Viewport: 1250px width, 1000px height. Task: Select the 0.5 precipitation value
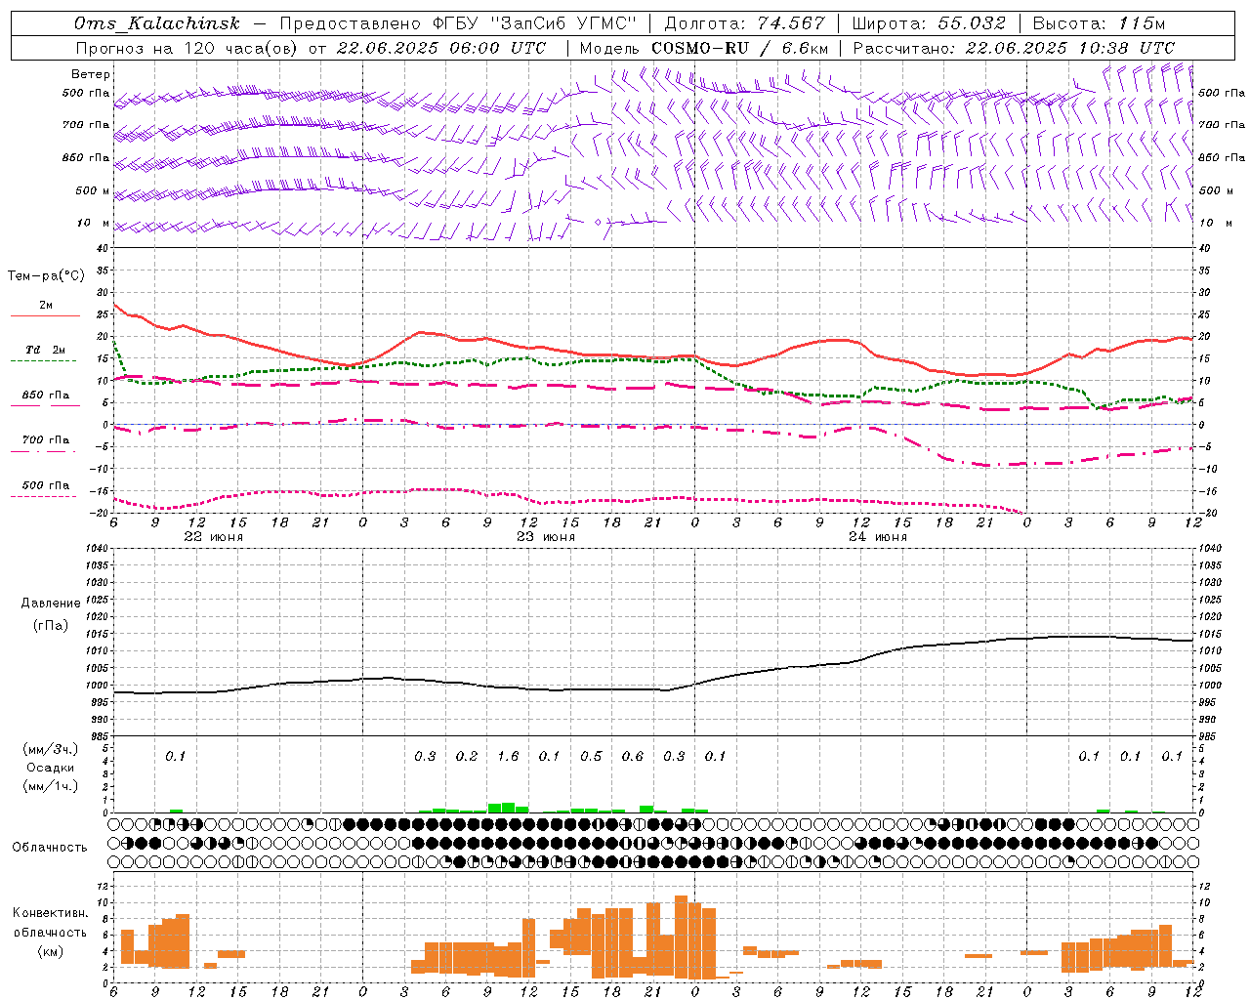coord(591,757)
